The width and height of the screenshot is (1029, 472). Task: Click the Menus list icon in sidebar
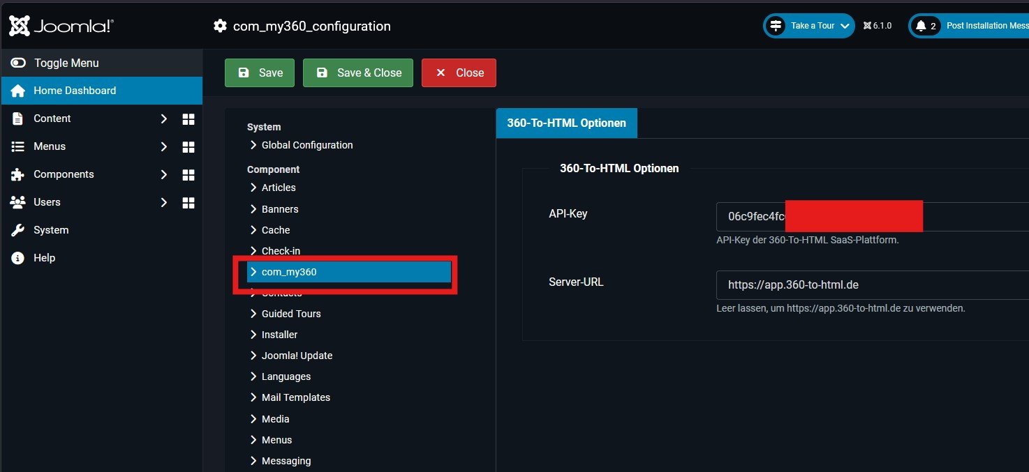click(18, 146)
